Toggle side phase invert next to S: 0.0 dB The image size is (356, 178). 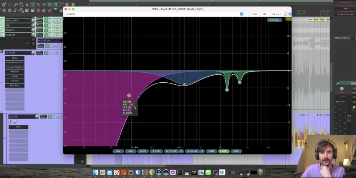pyautogui.click(x=202, y=151)
